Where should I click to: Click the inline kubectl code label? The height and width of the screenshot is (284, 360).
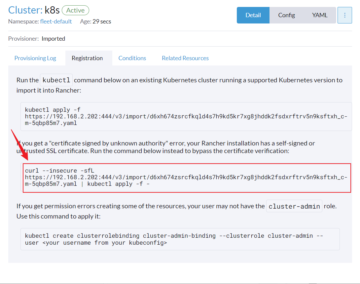click(x=56, y=80)
